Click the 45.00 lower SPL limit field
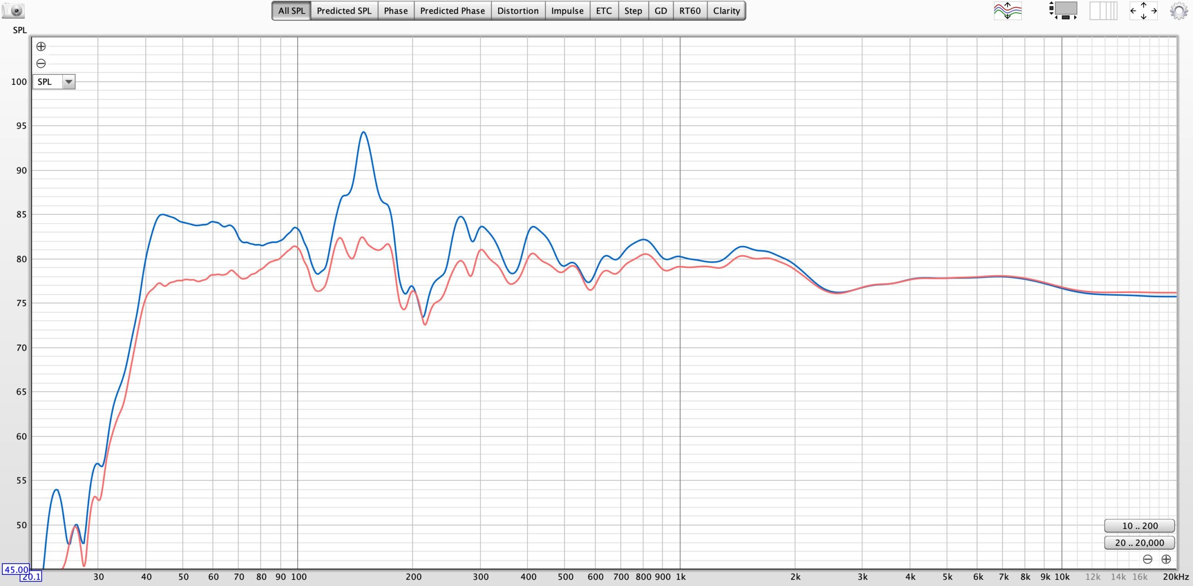 click(16, 569)
